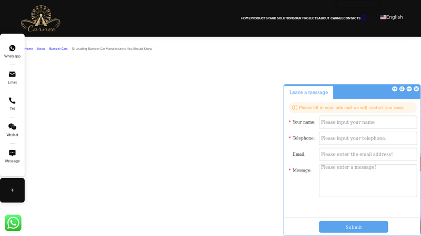
Task: Click the Your name input field
Action: 367,122
